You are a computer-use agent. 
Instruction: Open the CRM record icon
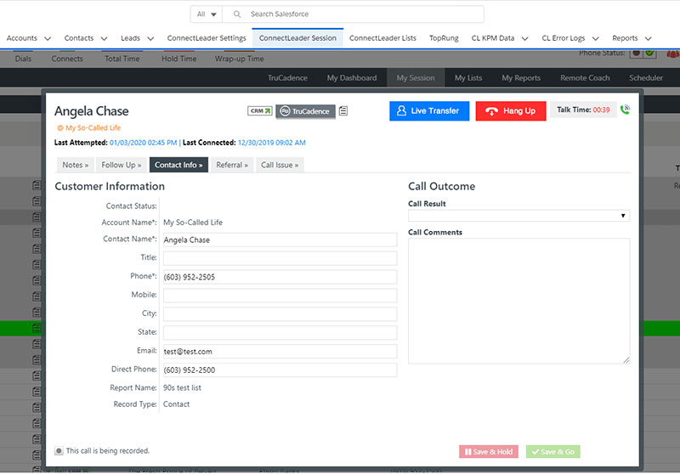(x=260, y=111)
